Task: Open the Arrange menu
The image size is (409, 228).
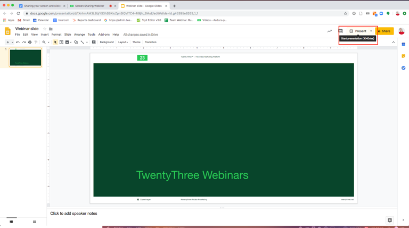Action: (79, 35)
